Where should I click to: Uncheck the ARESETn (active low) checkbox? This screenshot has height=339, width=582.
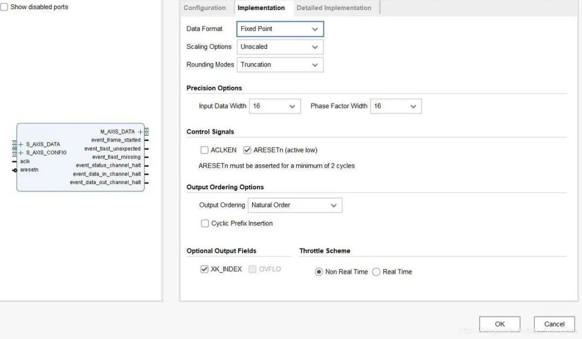click(247, 150)
